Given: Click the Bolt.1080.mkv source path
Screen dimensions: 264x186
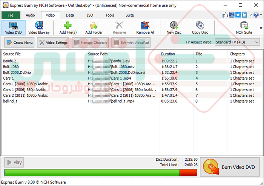Looking at the screenshot, I should pyautogui.click(x=111, y=67).
